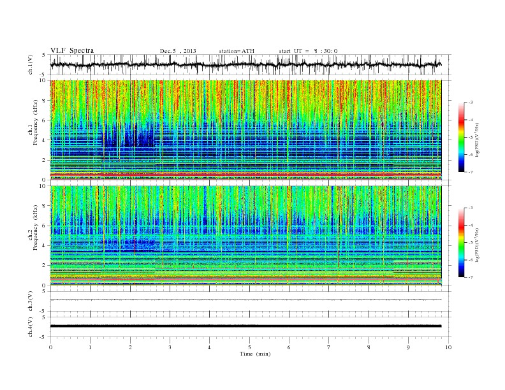Click the "-4" label on ch.2 colorbar
Viewport: 505px width, 390px height.
pyautogui.click(x=471, y=225)
